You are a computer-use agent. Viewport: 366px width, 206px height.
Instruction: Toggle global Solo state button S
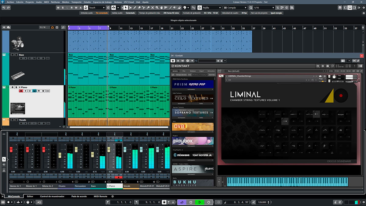pyautogui.click(x=63, y=8)
